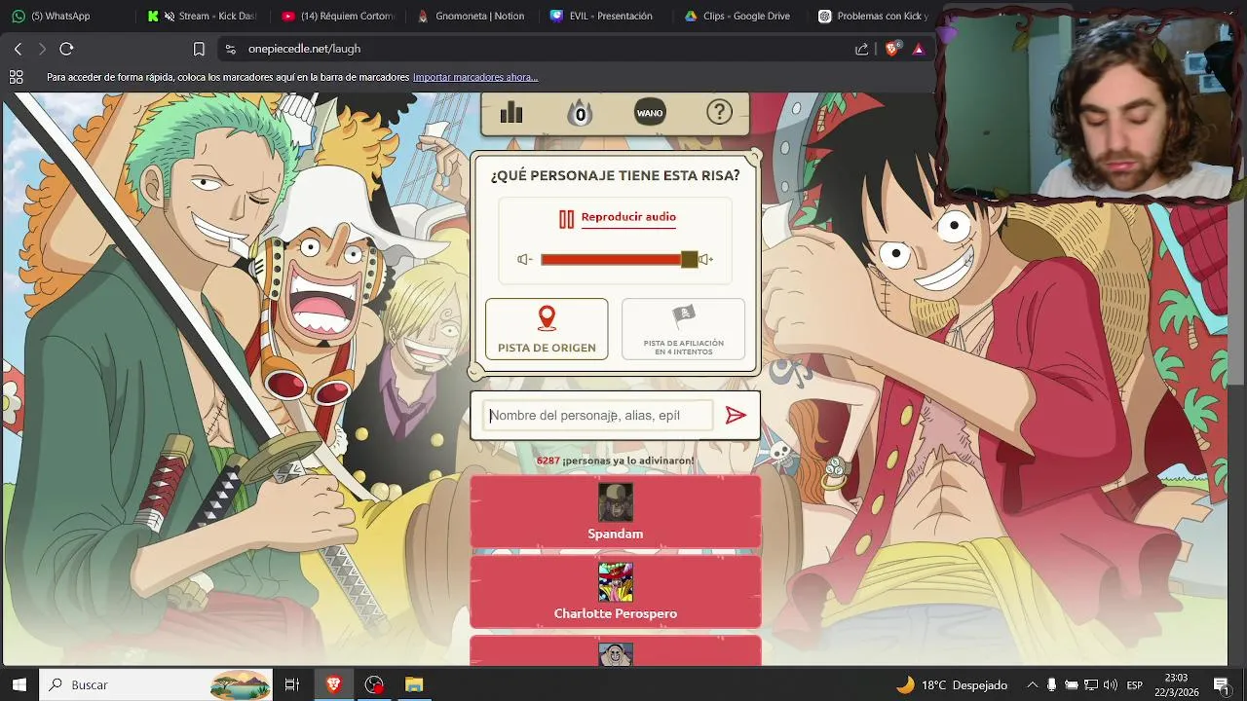Click the network tray icon

click(x=1091, y=684)
